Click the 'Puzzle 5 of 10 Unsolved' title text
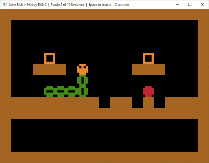This screenshot has height=163, width=209. click(67, 5)
